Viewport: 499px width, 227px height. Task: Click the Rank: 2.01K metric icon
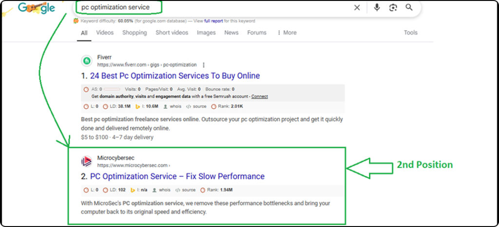[x=214, y=107]
